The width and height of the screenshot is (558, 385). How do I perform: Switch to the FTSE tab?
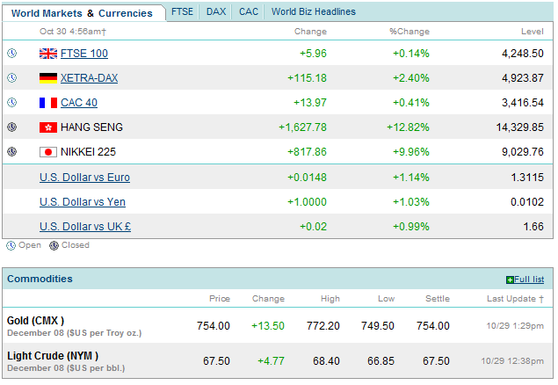(183, 11)
